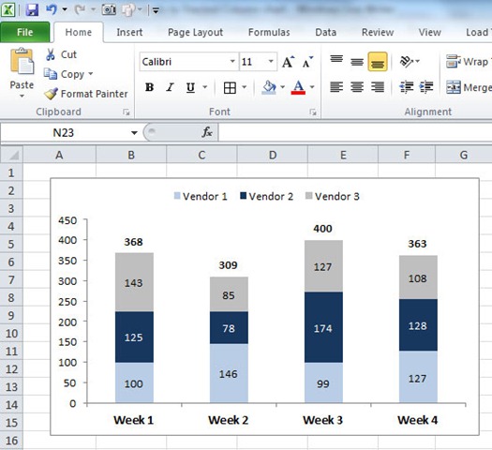The width and height of the screenshot is (492, 450).
Task: Open the Font Color dropdown arrow
Action: pyautogui.click(x=312, y=87)
